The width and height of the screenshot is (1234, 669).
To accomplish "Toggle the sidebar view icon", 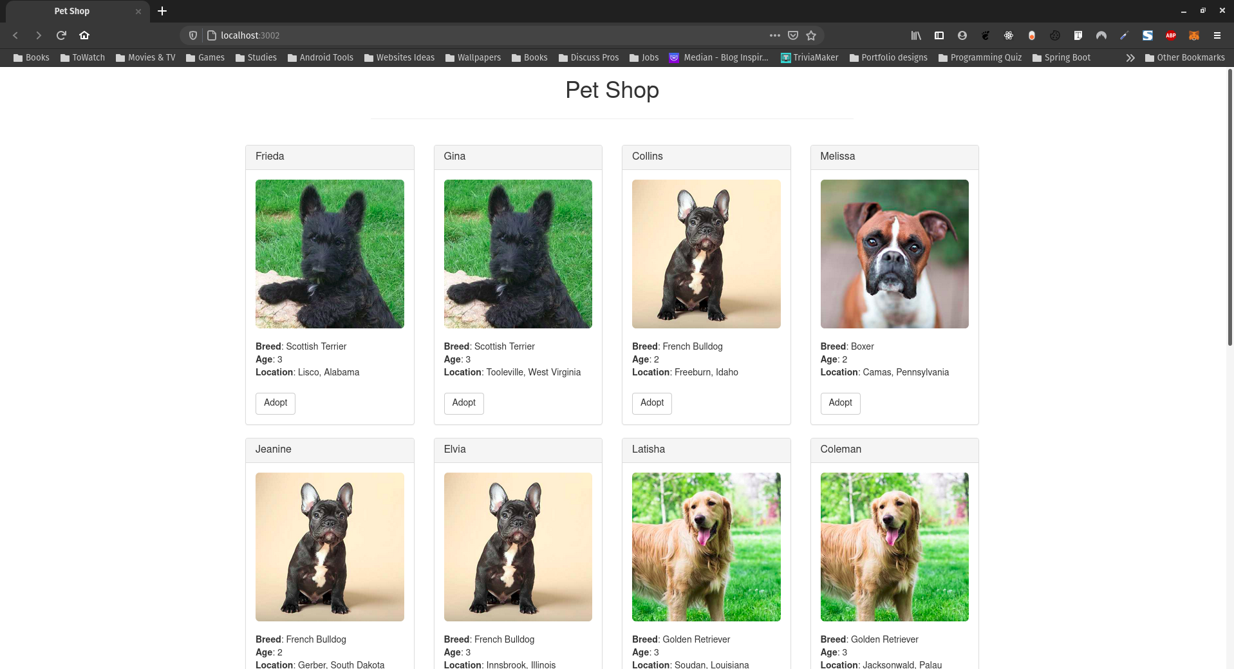I will [939, 35].
